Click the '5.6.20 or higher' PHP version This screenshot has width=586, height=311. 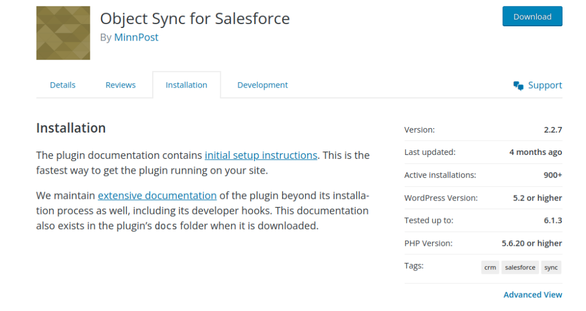(532, 244)
